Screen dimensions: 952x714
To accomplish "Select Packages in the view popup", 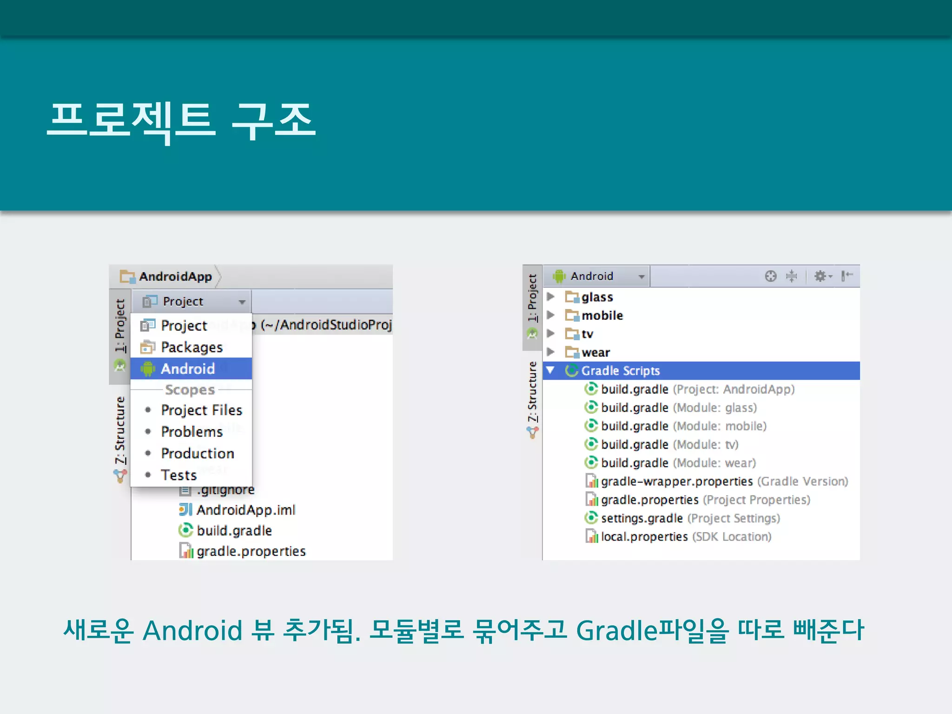I will pos(191,347).
